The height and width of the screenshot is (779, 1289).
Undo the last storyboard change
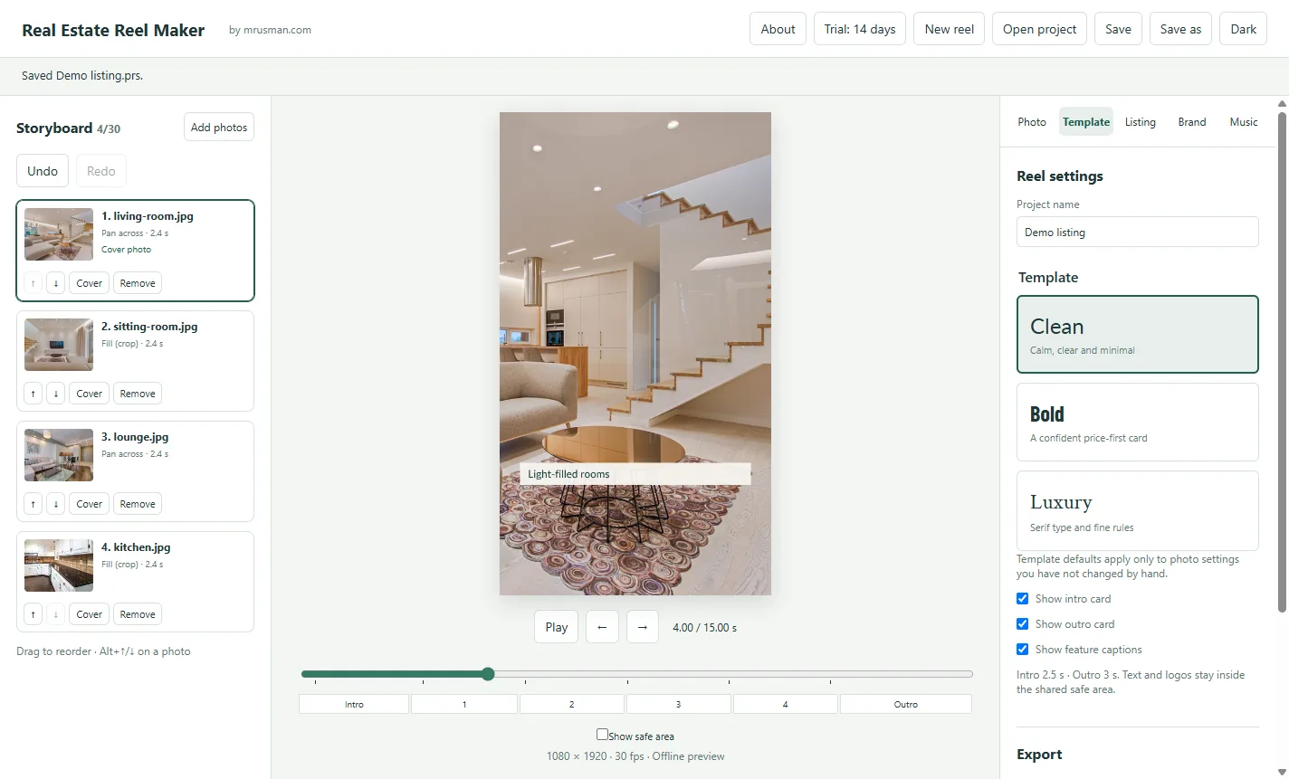(43, 171)
